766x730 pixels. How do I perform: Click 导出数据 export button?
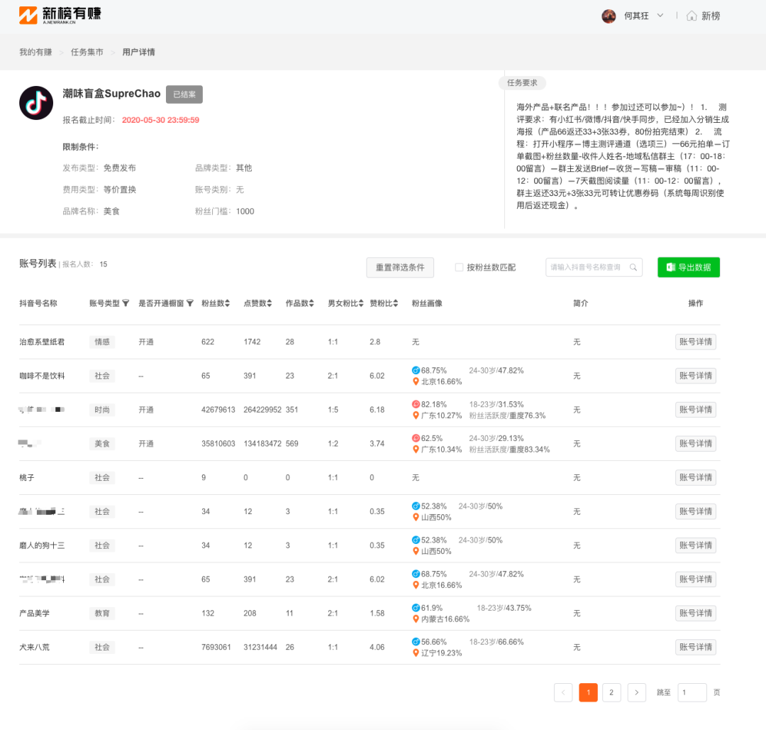click(x=688, y=268)
